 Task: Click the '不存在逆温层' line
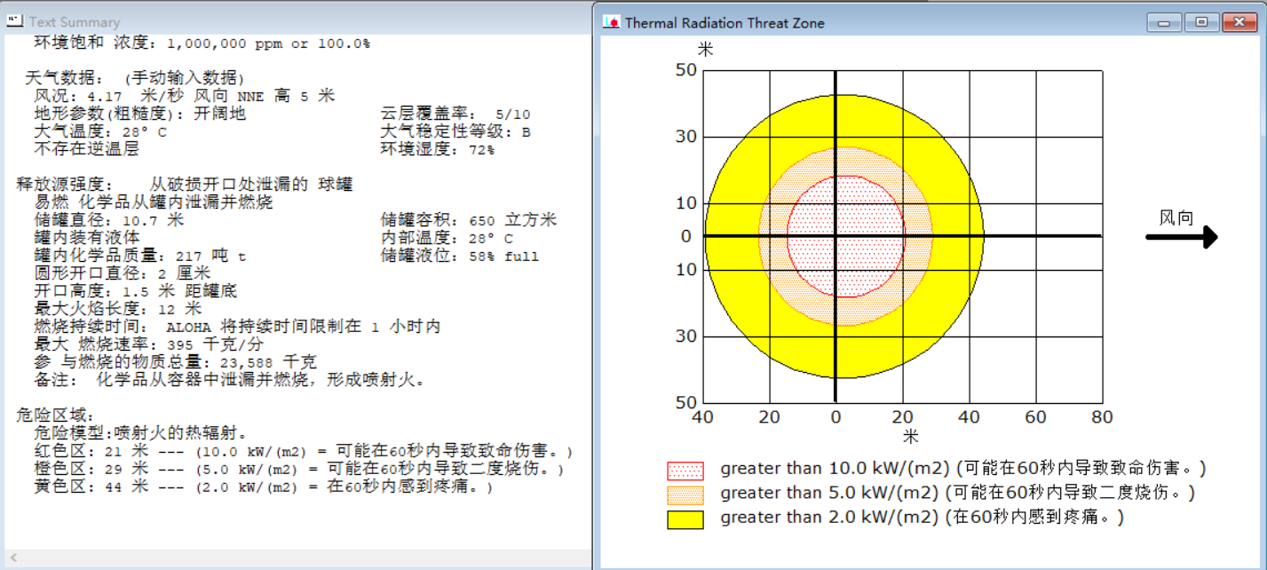86,149
